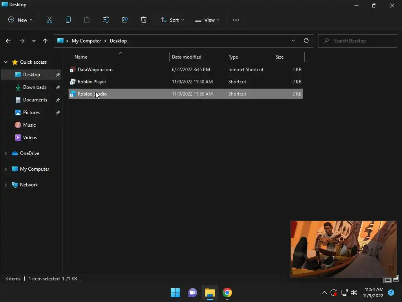Click in the Search Desktop field
The image size is (402, 302).
[357, 41]
